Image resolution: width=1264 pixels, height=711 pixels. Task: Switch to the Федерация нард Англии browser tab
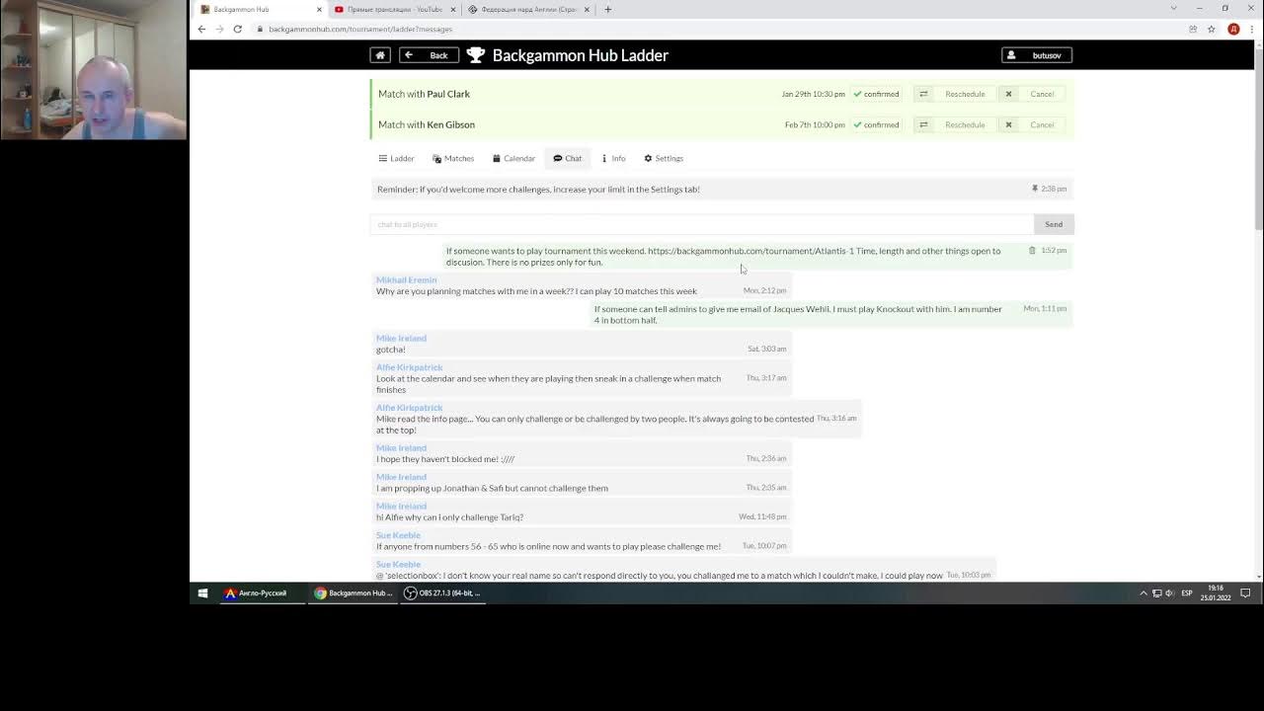click(529, 9)
